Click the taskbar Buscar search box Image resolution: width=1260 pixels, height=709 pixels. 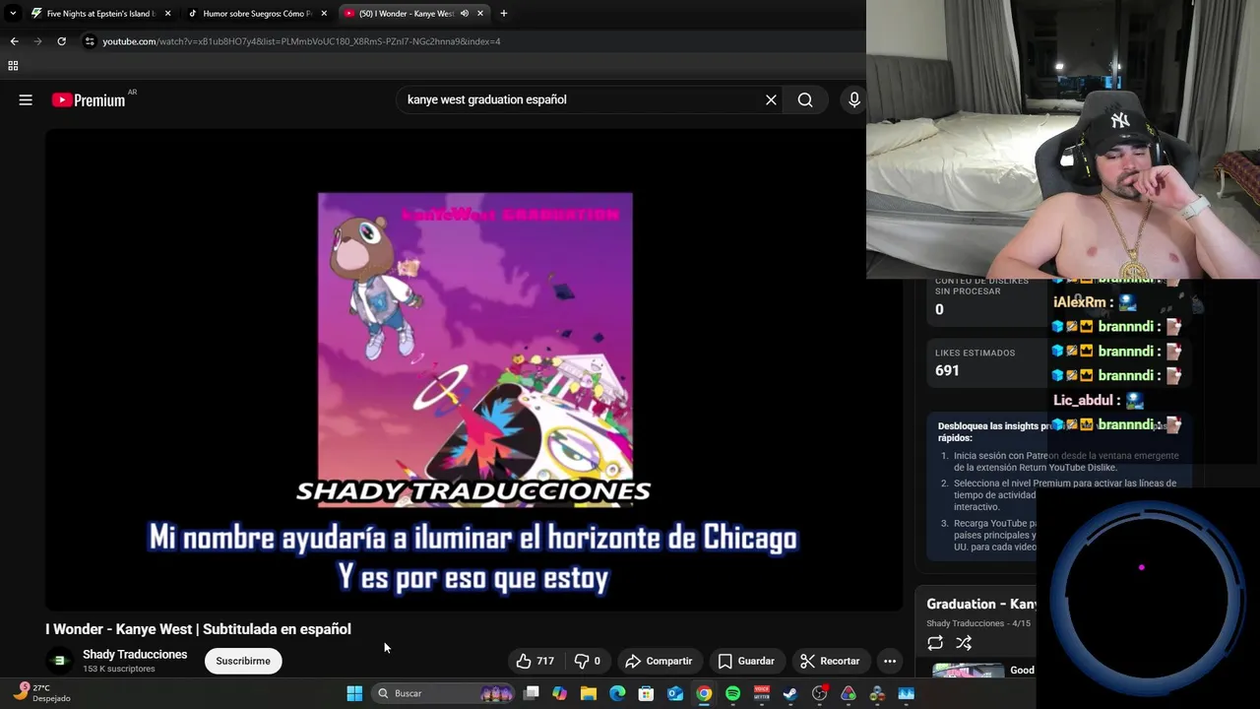point(445,693)
